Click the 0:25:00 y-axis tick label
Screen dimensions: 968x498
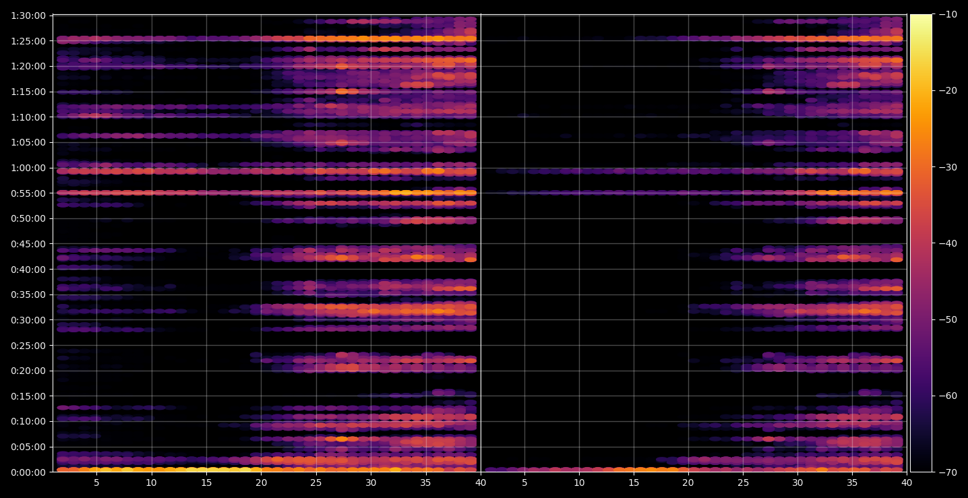point(28,345)
